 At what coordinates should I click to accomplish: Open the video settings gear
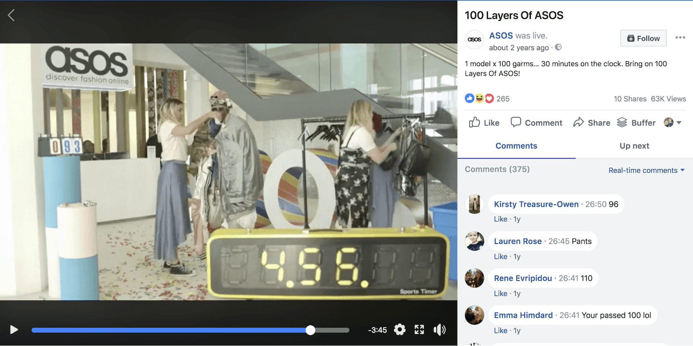click(399, 330)
